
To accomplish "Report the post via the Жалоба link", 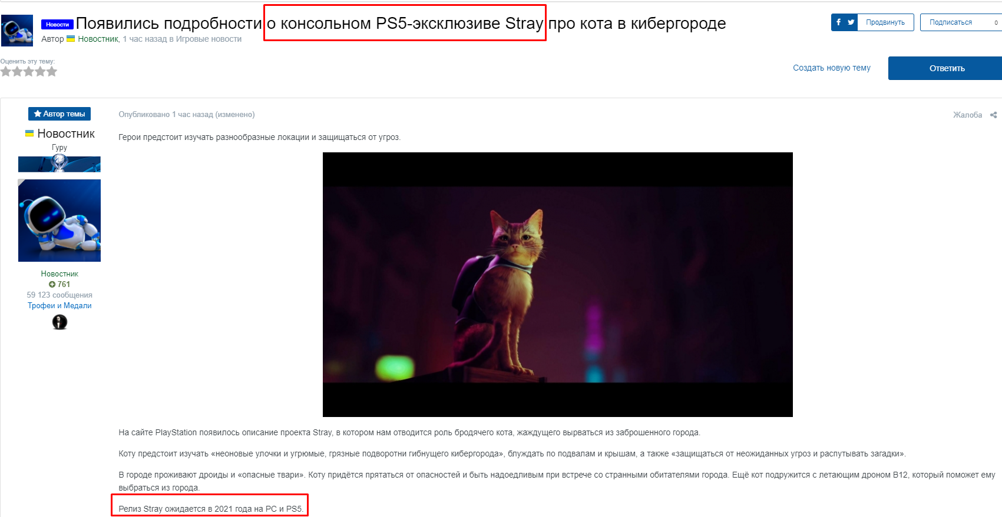I will tap(967, 115).
